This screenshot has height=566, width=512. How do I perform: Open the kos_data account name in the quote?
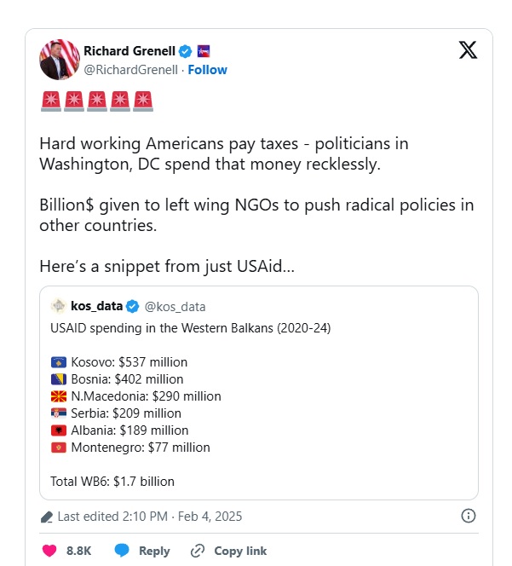(x=97, y=307)
